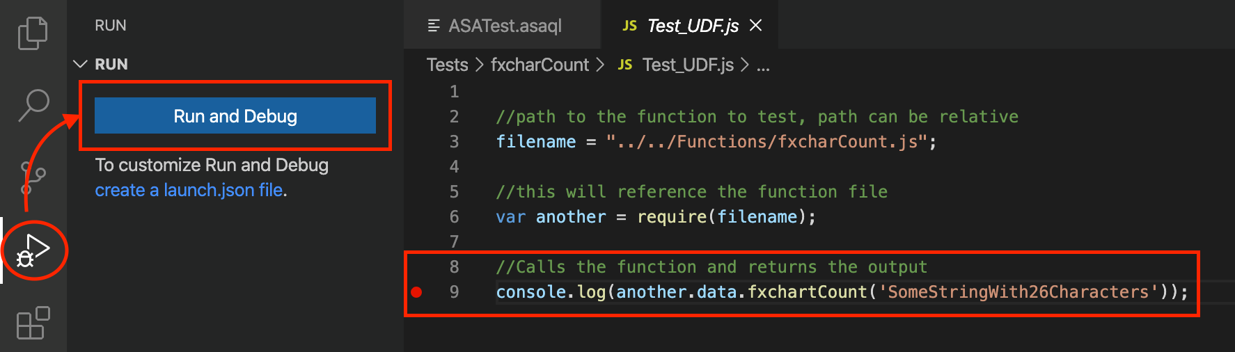Click line number 3 in gutter

coord(454,142)
